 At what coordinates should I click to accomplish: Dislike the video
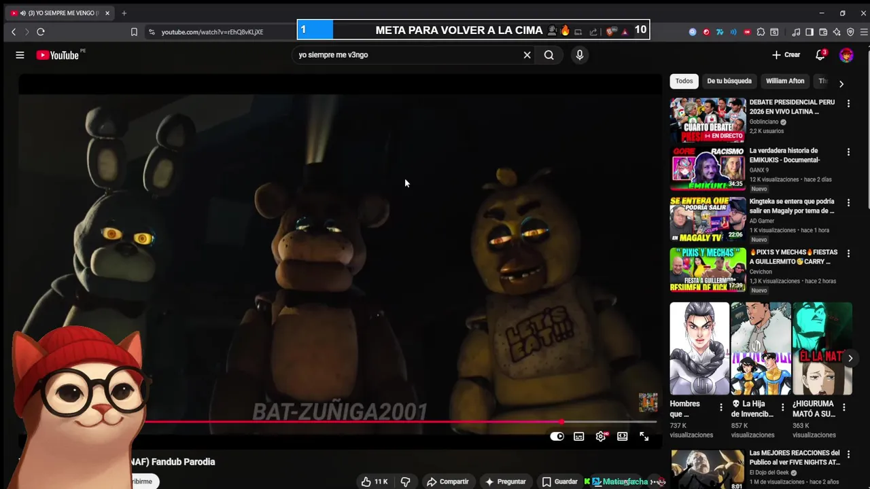[x=406, y=482]
